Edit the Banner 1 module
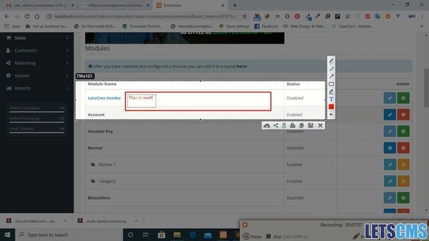The image size is (429, 241). [x=389, y=165]
